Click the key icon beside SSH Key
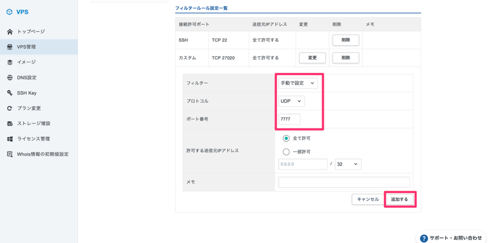Screen dimensions: 492x243 tap(10, 93)
